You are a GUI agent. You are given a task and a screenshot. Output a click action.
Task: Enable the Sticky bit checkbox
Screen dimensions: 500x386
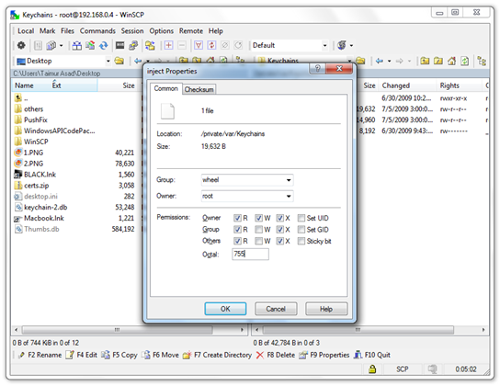click(301, 241)
